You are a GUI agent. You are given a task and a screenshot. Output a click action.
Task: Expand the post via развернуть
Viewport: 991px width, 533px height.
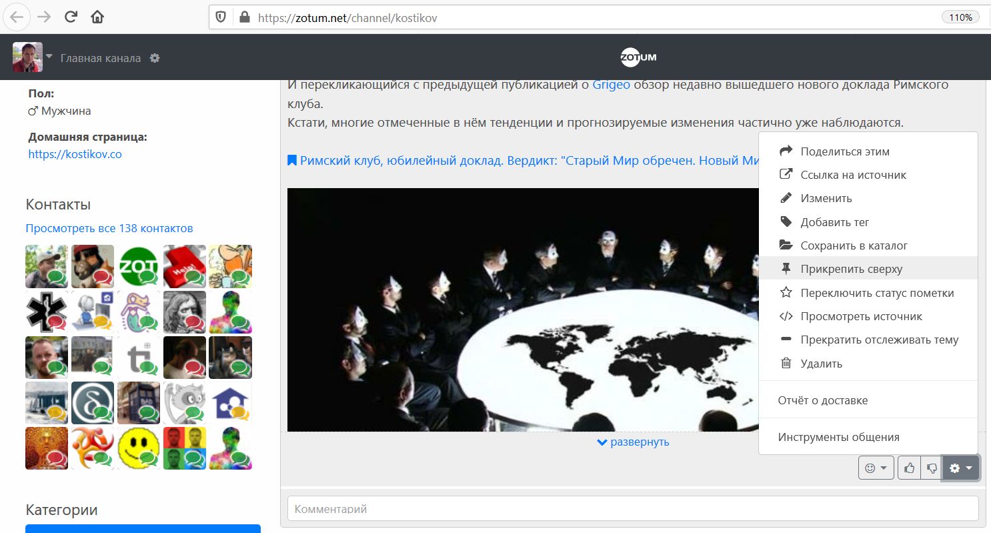pyautogui.click(x=633, y=442)
